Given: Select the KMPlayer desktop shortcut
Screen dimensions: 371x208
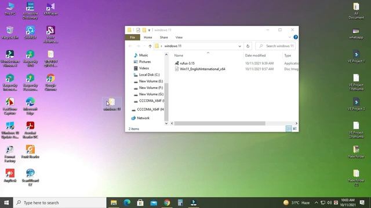Looking at the screenshot, I should (50, 9).
